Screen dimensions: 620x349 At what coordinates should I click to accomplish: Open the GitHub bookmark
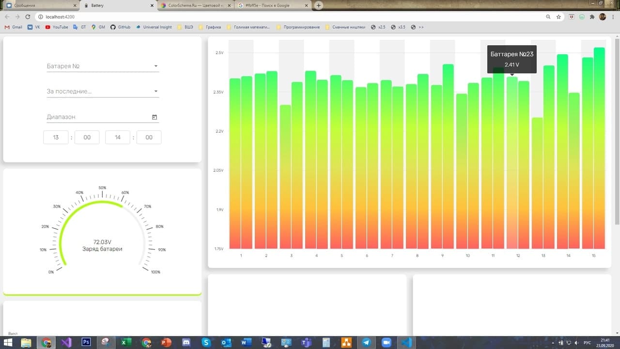(x=121, y=27)
